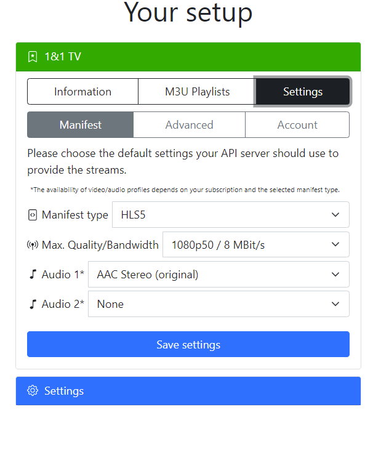Image resolution: width=381 pixels, height=455 pixels.
Task: Click the Your setup heading
Action: pyautogui.click(x=188, y=13)
